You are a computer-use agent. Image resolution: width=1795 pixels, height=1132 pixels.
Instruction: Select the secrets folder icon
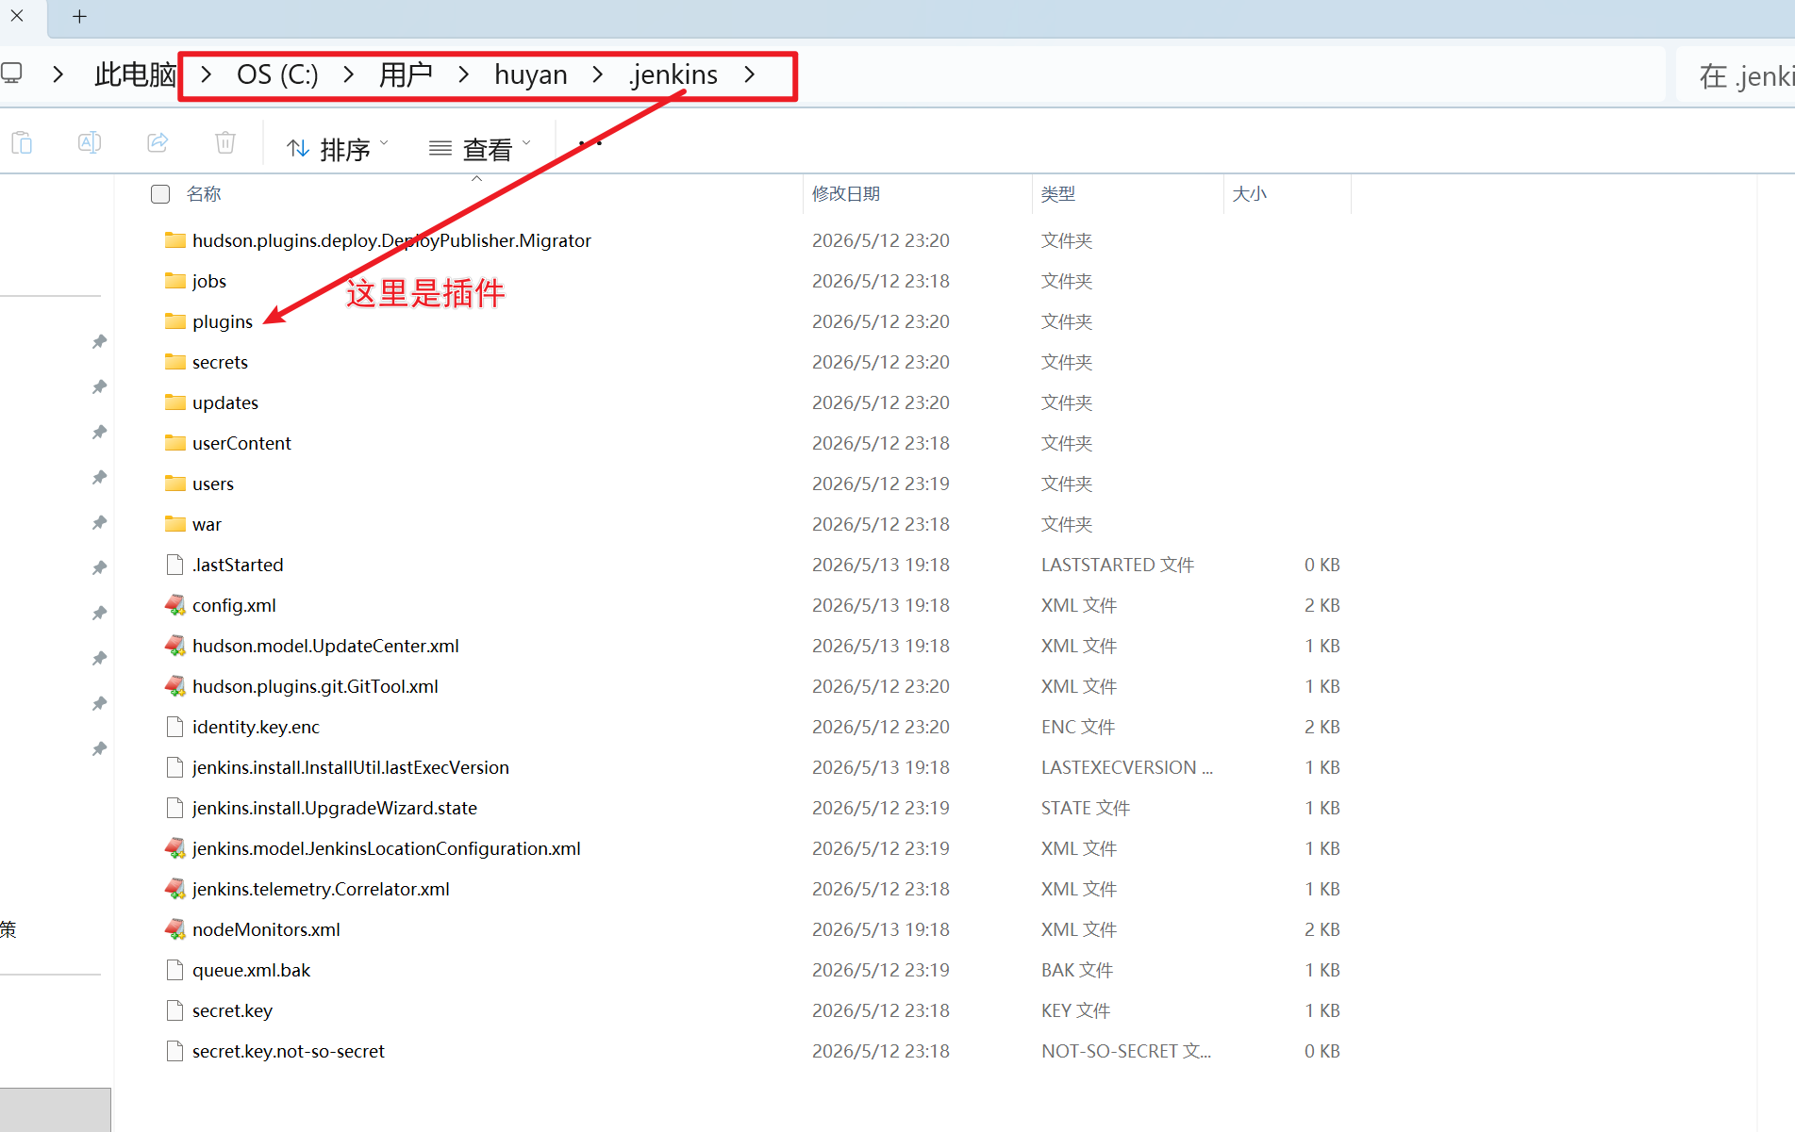pyautogui.click(x=175, y=362)
